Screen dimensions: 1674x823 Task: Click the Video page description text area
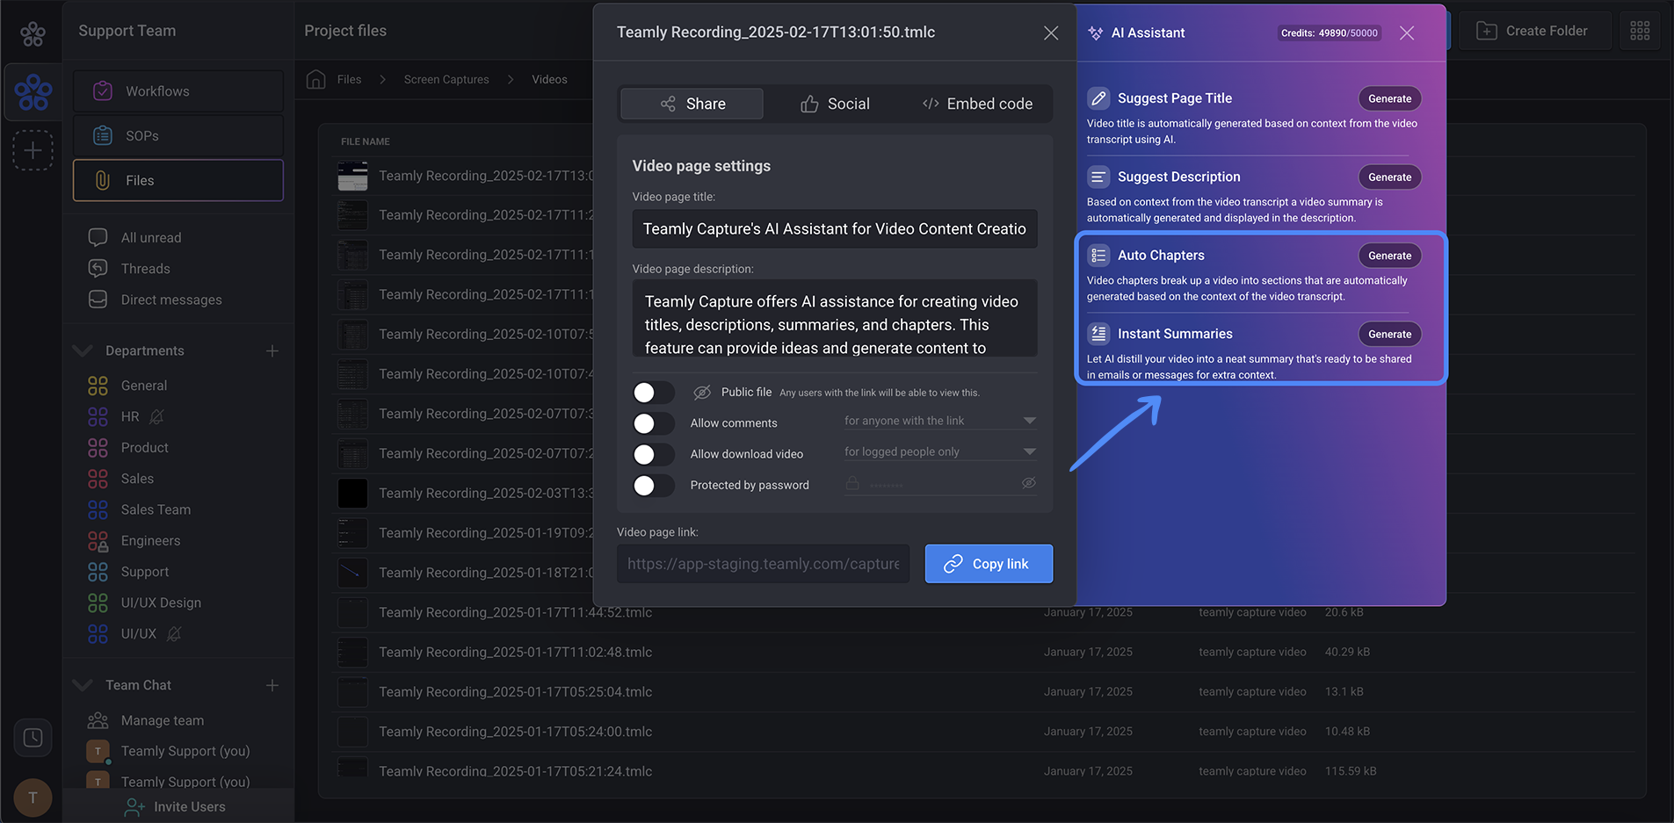click(835, 319)
